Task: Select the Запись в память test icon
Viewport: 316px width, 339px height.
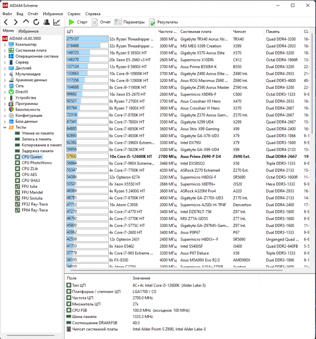Action: click(x=17, y=139)
